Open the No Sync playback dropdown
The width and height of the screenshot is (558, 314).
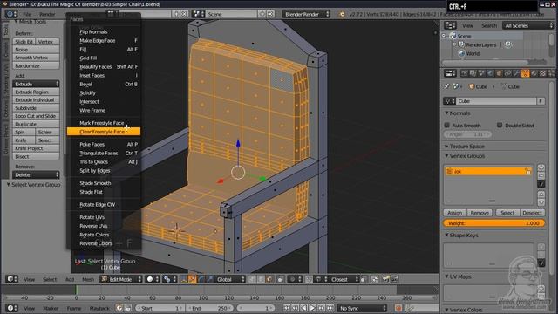pyautogui.click(x=363, y=308)
